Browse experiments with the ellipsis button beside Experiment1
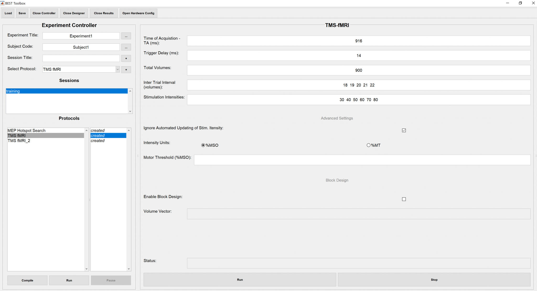 pos(126,36)
